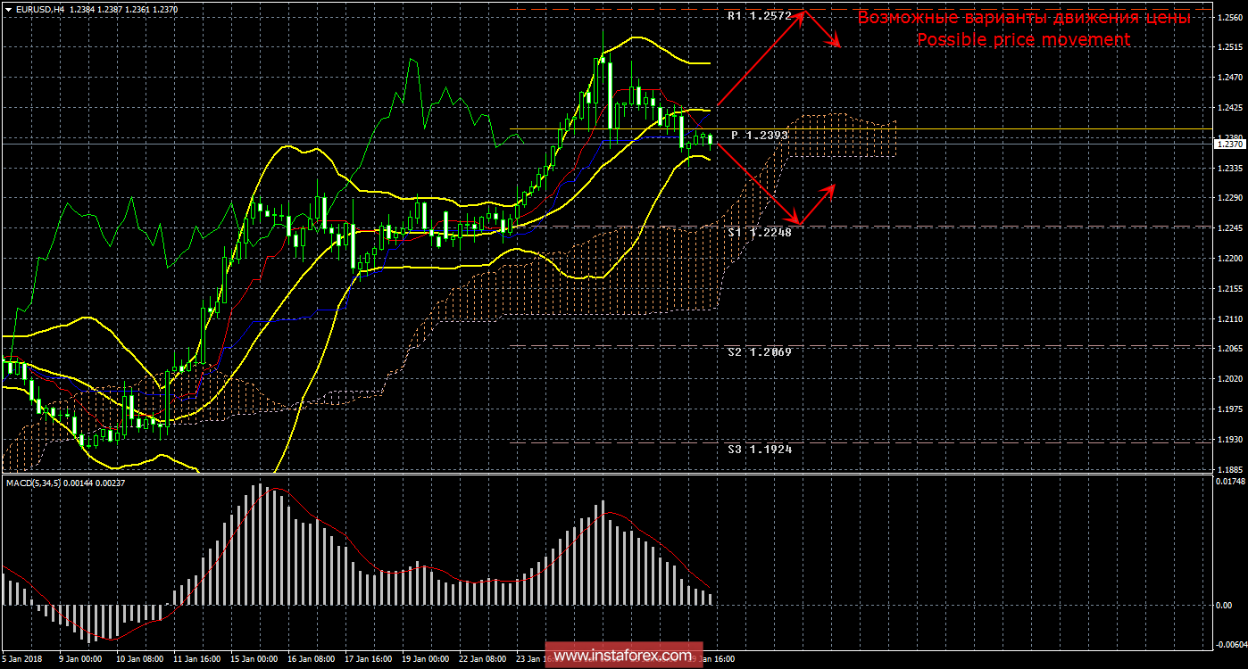
Task: Click the current price tag 1.2370
Action: (x=1230, y=144)
